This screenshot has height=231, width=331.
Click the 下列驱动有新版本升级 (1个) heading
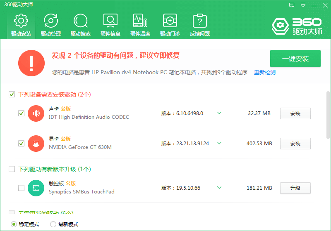tap(55, 169)
